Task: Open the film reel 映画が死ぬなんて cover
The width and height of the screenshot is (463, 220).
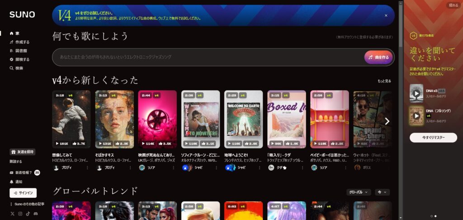Action: [157, 119]
